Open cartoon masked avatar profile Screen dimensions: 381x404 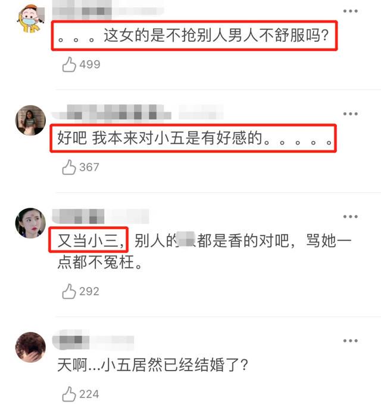30,19
